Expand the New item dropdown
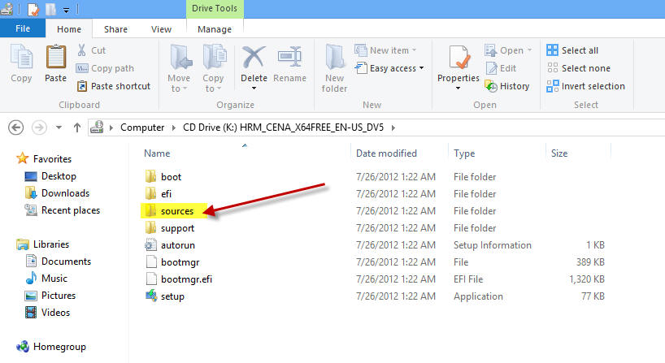Viewport: 665px width, 363px height. [x=414, y=50]
